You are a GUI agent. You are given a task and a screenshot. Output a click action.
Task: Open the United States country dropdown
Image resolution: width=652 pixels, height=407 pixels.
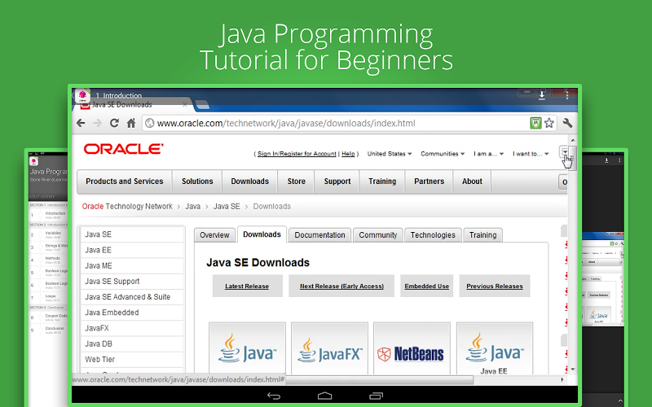(390, 154)
